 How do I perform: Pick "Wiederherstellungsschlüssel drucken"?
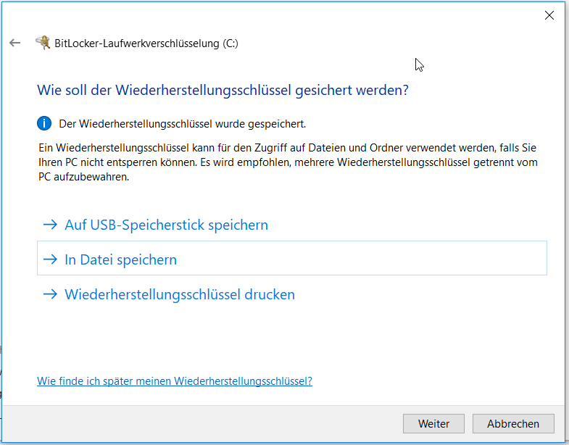coord(180,295)
